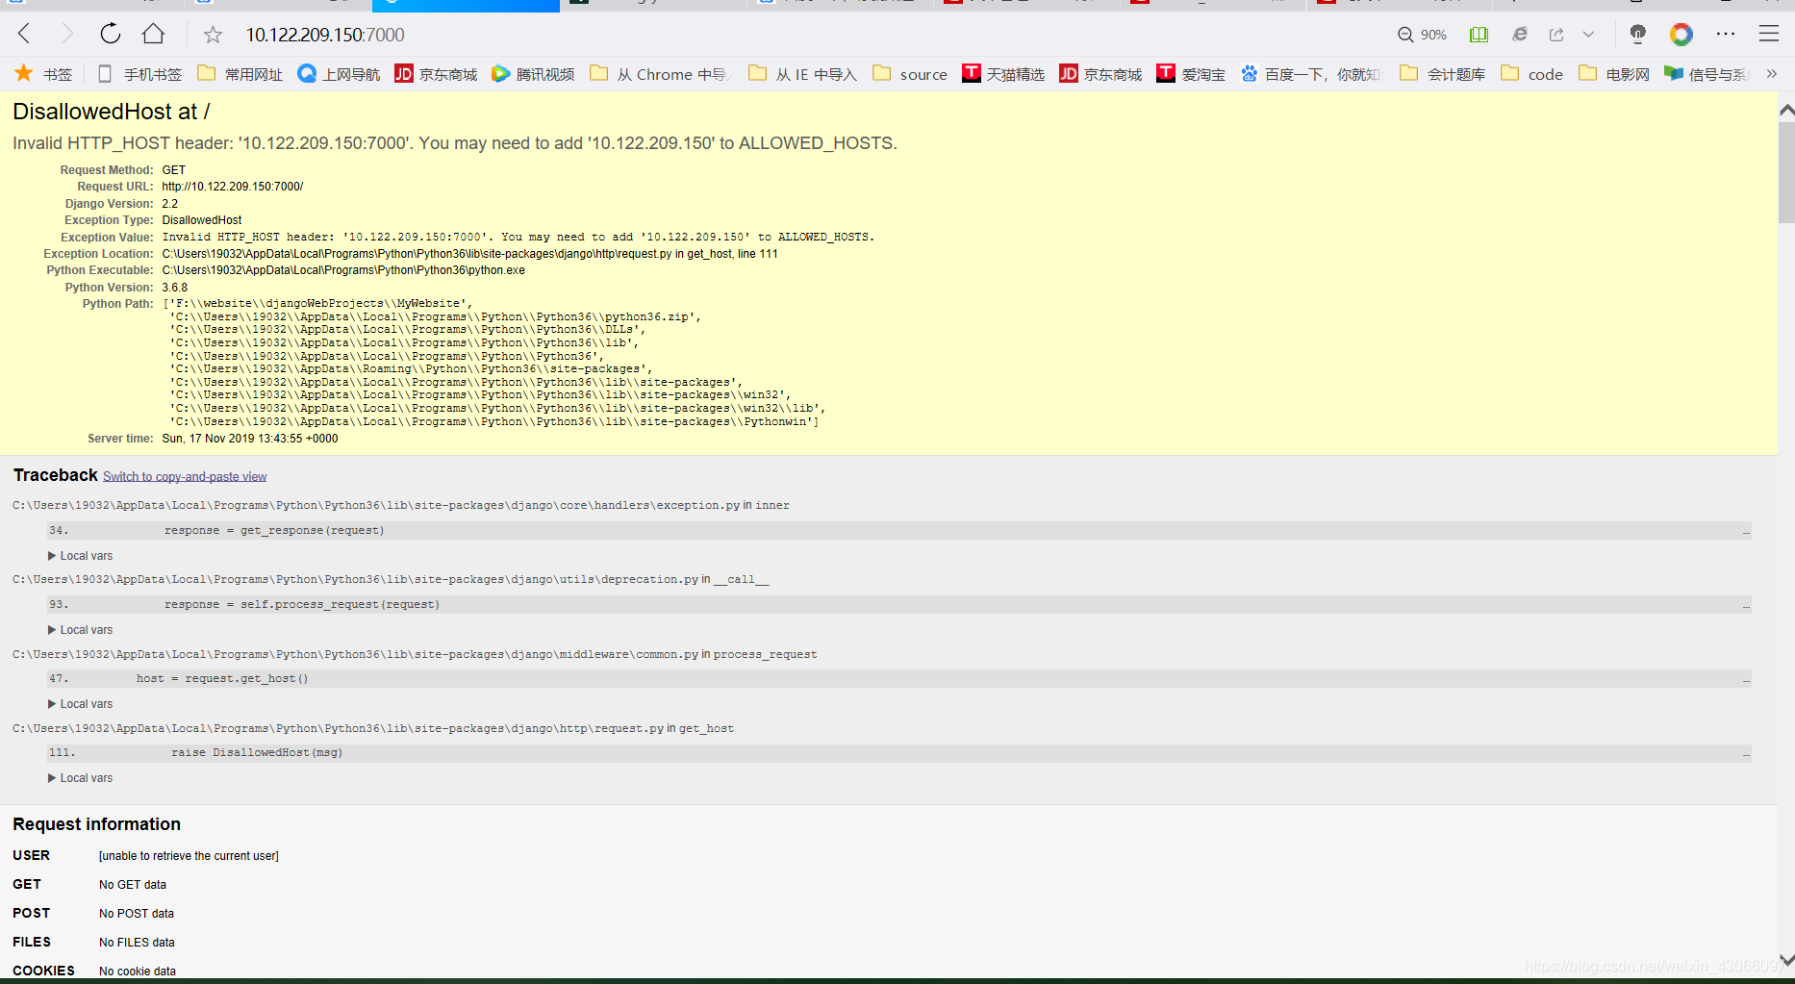Open the 电影网 bookmark folder
Viewport: 1795px width, 984px height.
tap(1614, 74)
